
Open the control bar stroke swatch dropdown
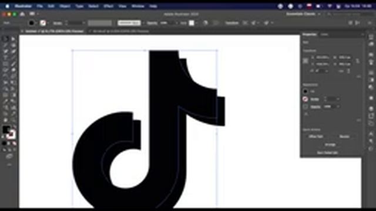click(48, 23)
